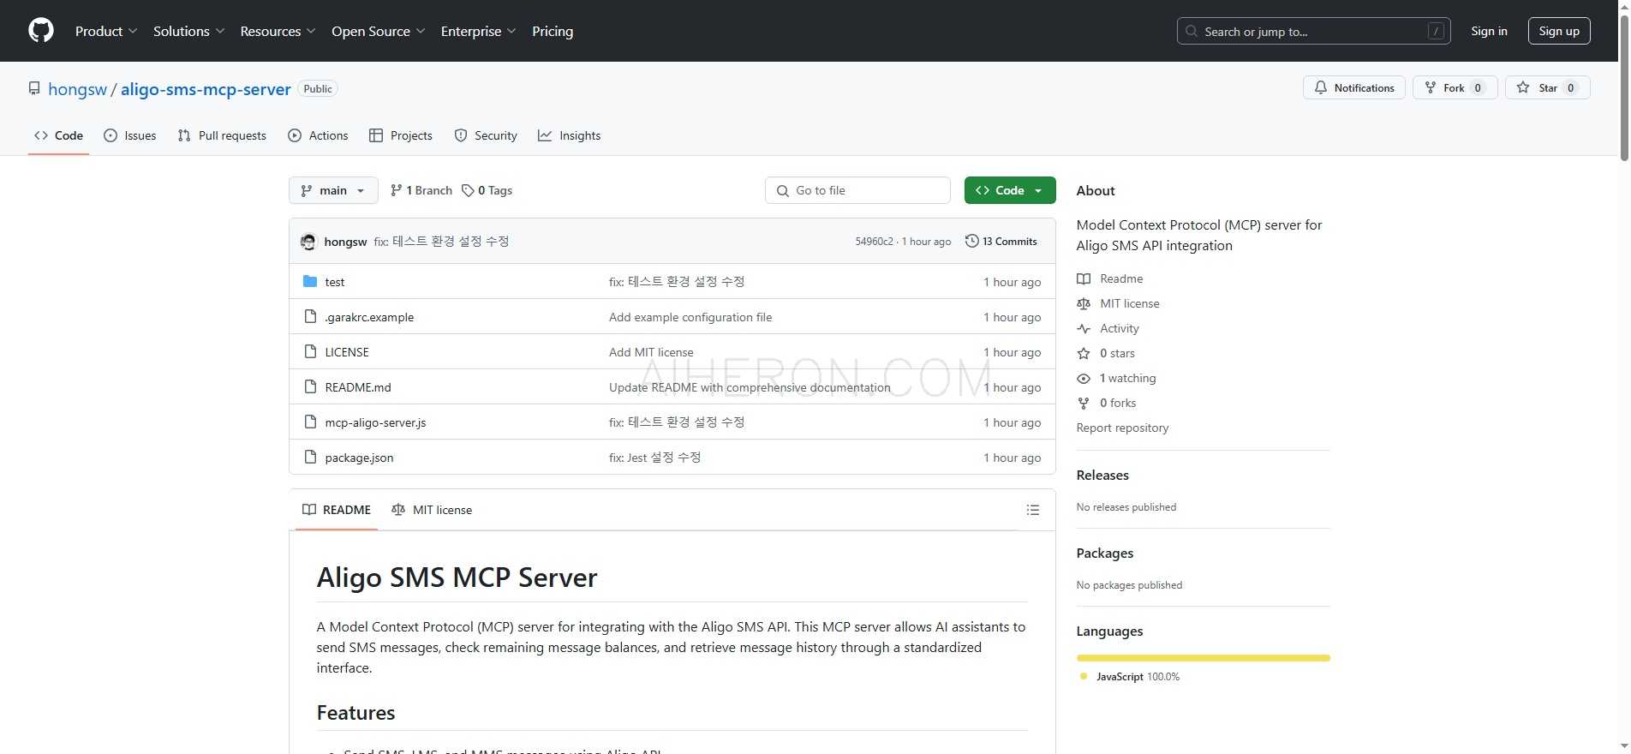Click the Sign in link

1489,31
